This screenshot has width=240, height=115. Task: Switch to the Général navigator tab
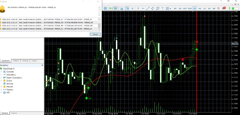pyautogui.click(x=5, y=113)
